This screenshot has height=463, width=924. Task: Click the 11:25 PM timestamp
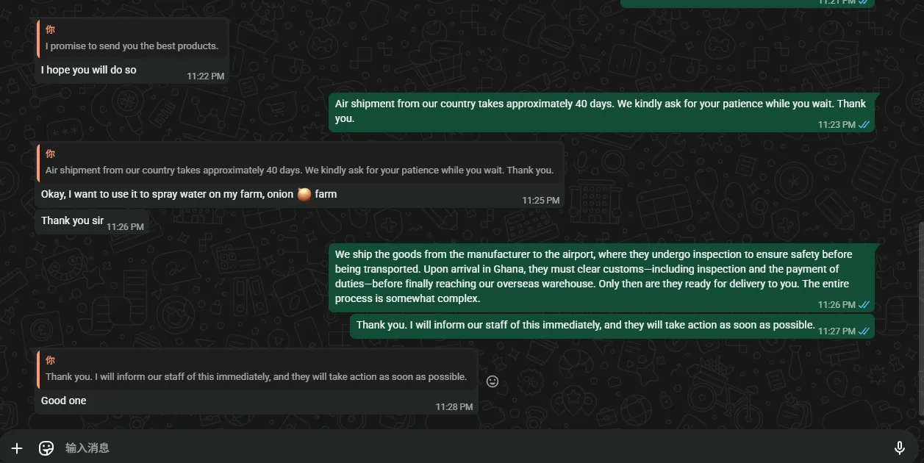pos(540,201)
